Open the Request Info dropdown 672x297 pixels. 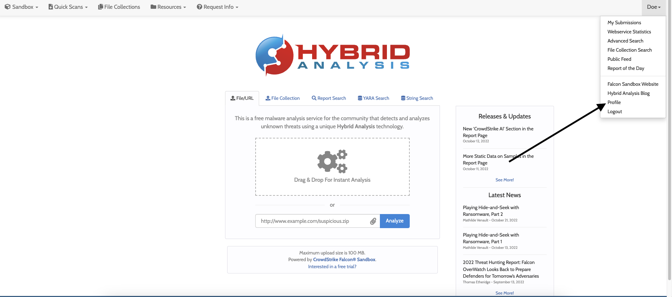(217, 7)
